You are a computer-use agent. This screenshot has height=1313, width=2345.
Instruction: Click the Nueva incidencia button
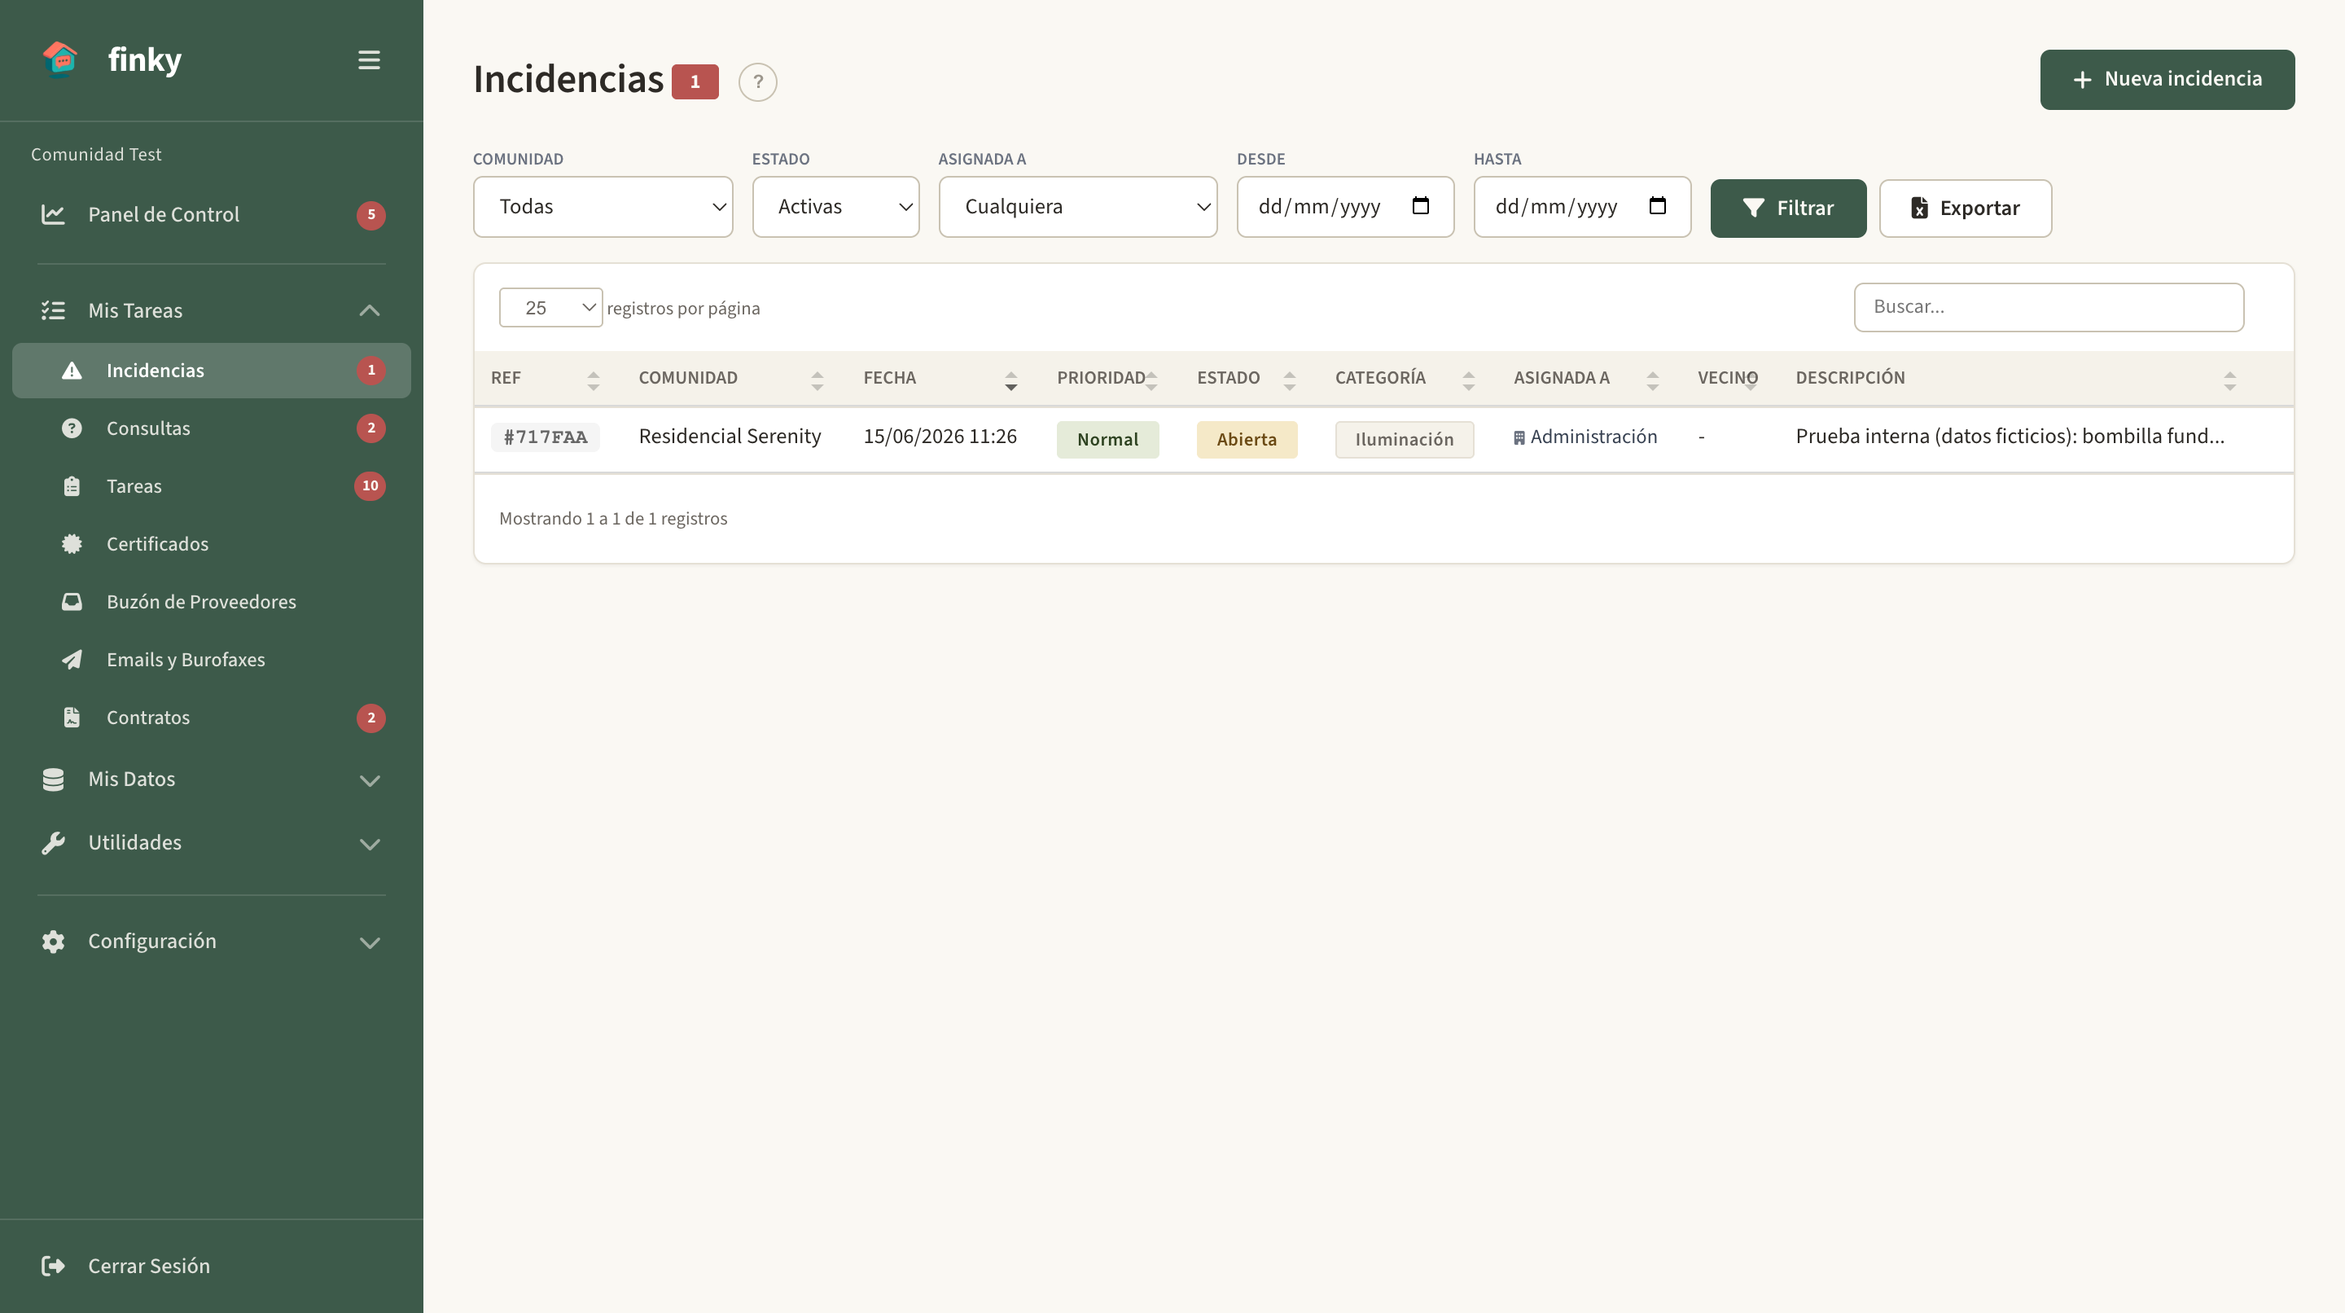click(x=2167, y=79)
